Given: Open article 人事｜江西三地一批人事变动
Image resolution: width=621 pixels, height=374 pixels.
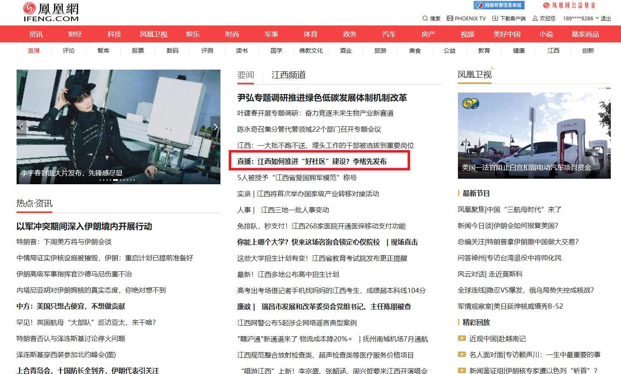Looking at the screenshot, I should coord(283,210).
